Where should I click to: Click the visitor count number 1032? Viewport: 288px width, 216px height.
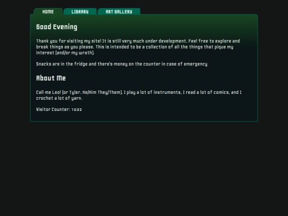pyautogui.click(x=77, y=109)
